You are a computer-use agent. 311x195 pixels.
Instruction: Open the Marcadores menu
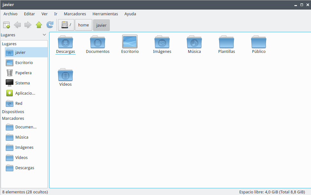point(75,14)
